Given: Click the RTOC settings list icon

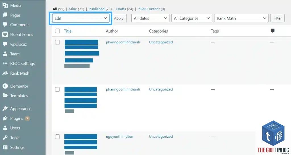Looking at the screenshot, I should coord(5,64).
